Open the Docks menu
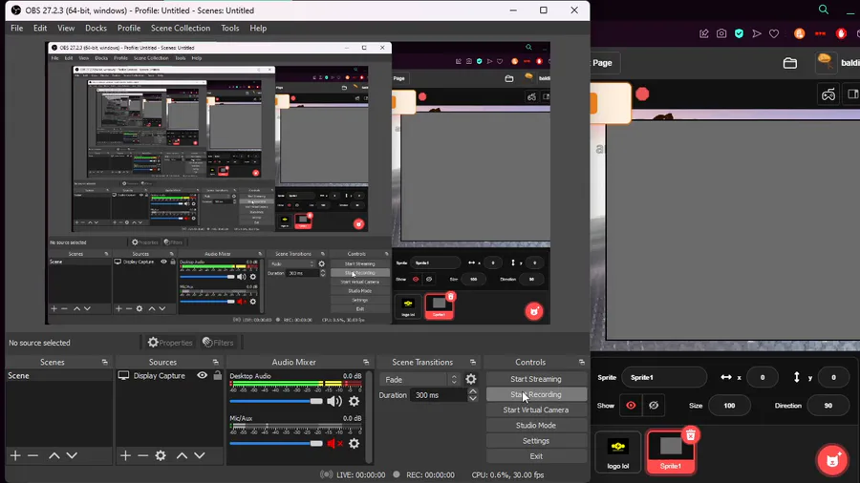The height and width of the screenshot is (483, 860). pyautogui.click(x=96, y=28)
